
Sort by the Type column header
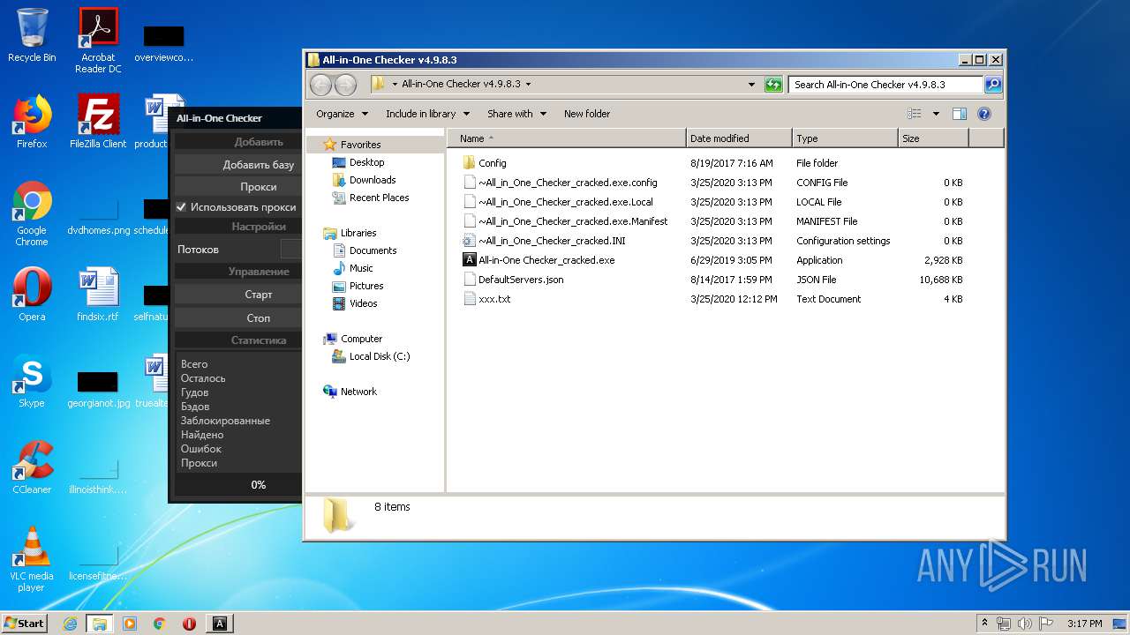845,138
